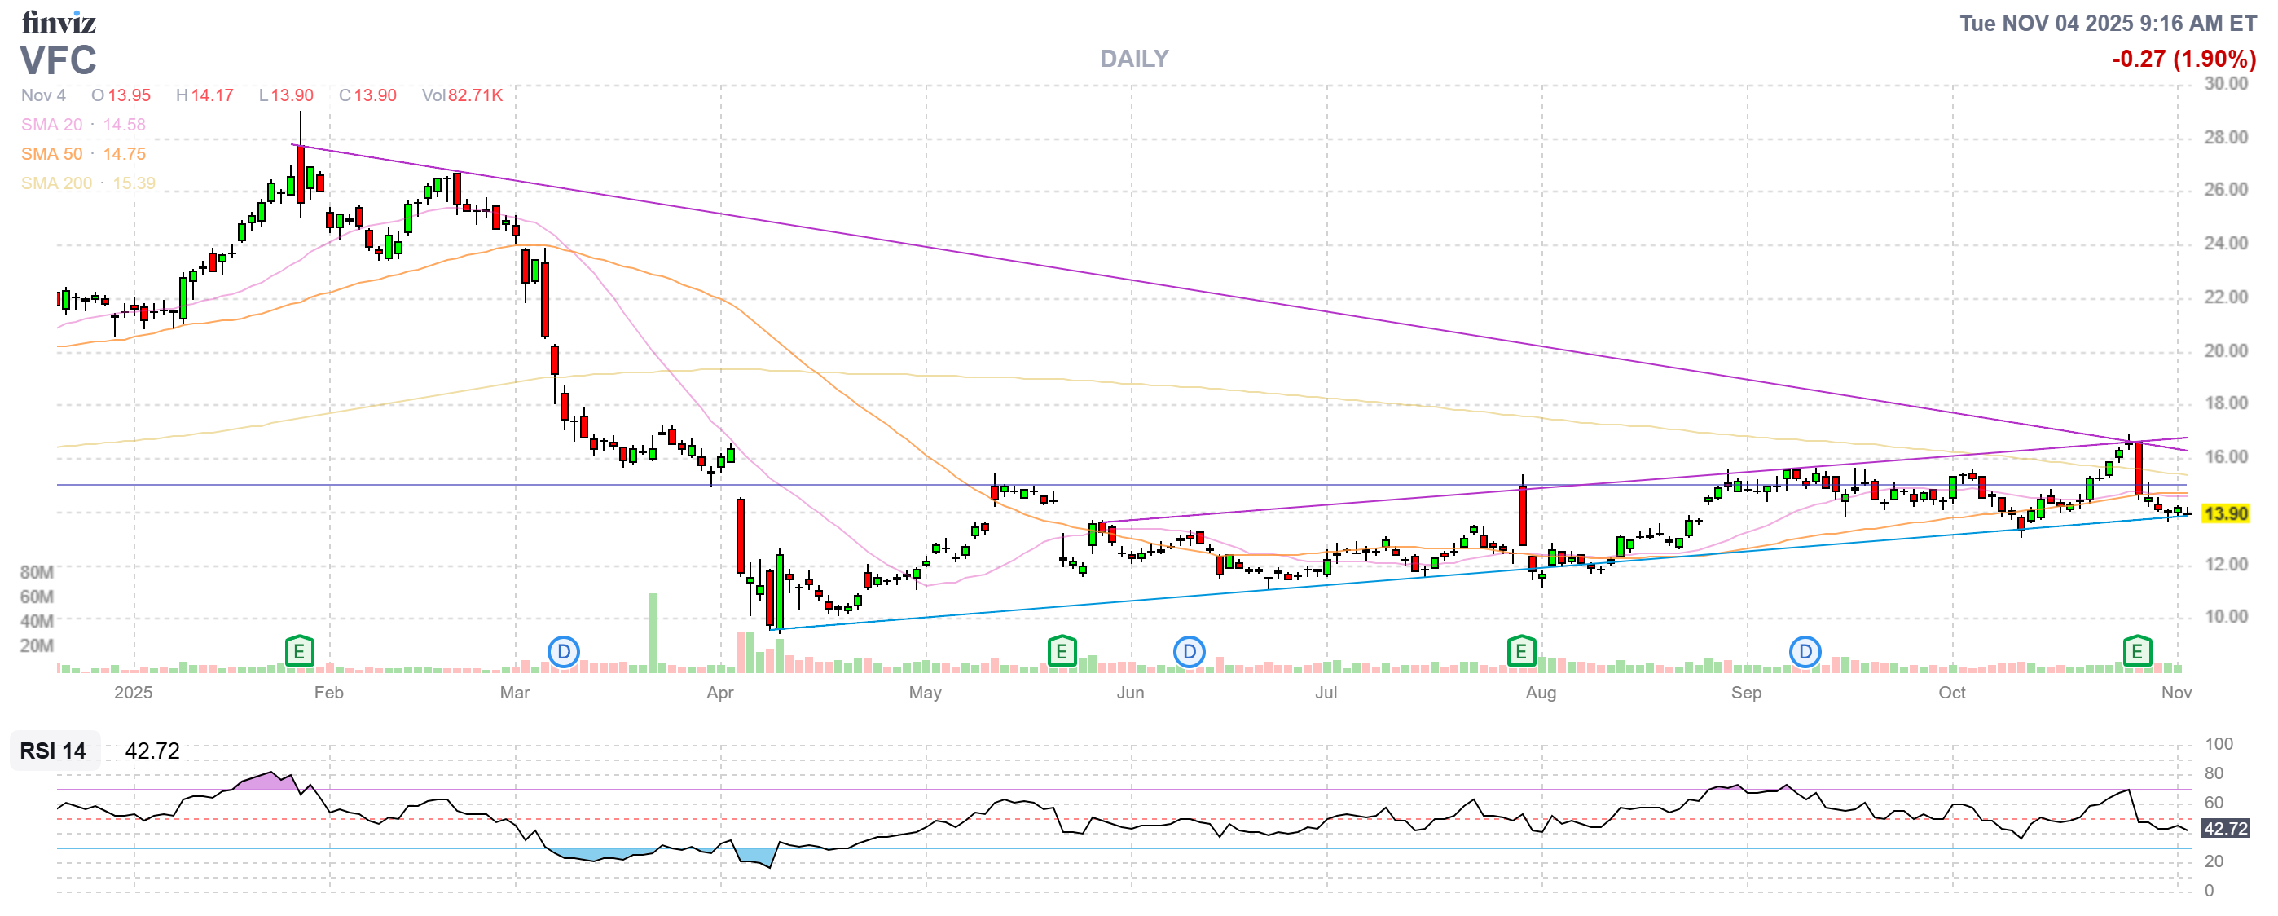Click the May earnings E marker
2278x916 pixels.
click(x=1061, y=653)
